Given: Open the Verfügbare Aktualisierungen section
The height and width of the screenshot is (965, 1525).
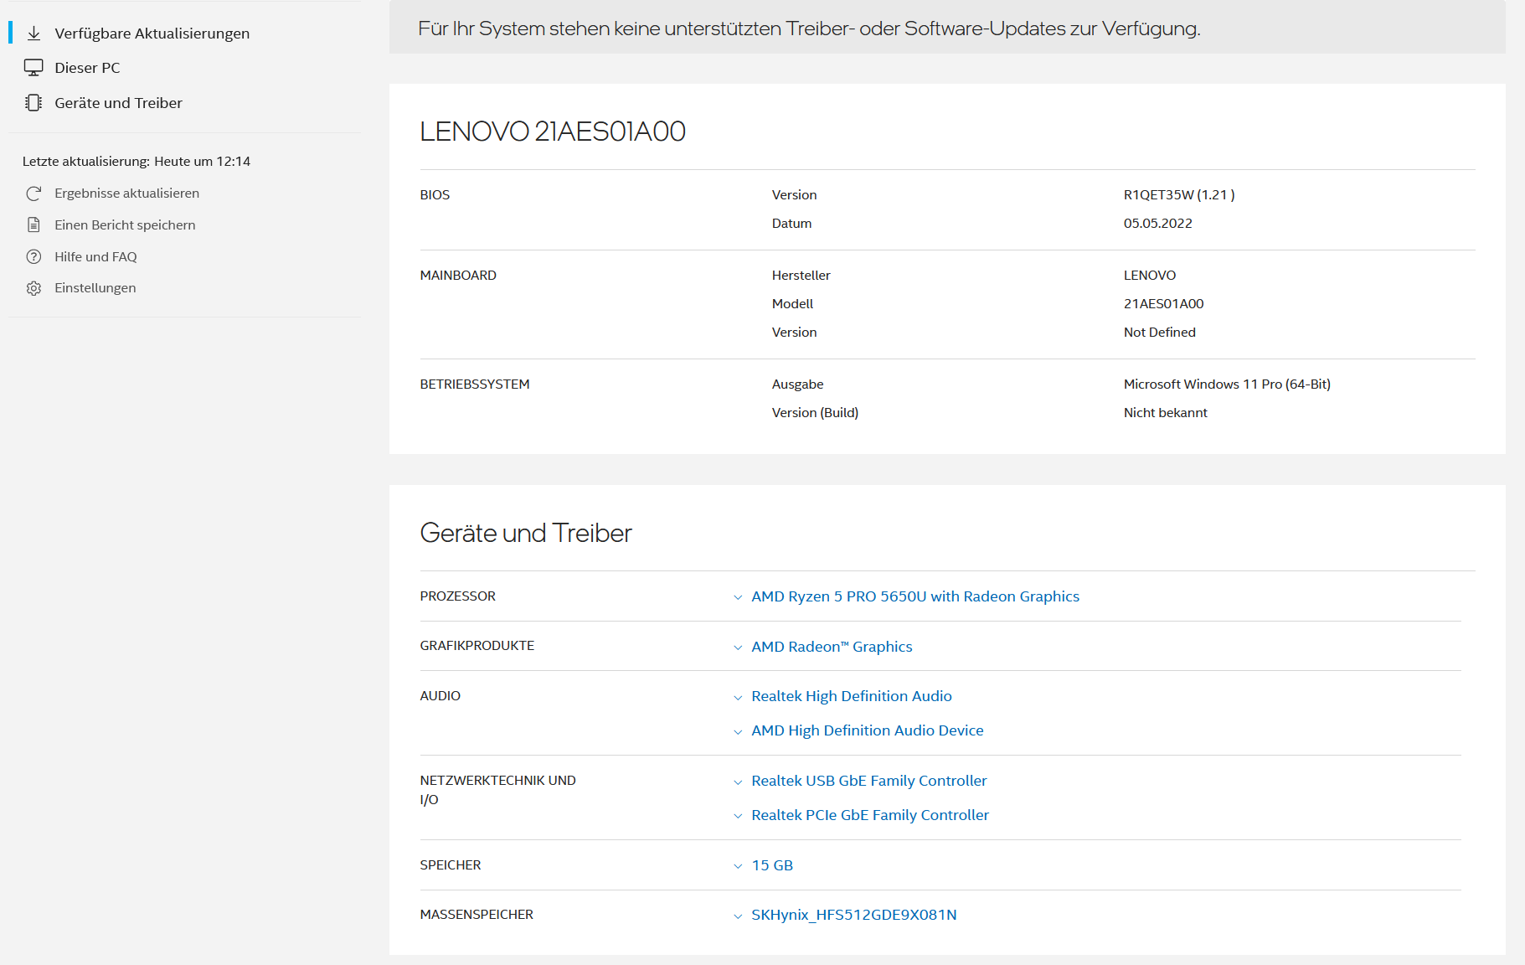Looking at the screenshot, I should coord(152,34).
